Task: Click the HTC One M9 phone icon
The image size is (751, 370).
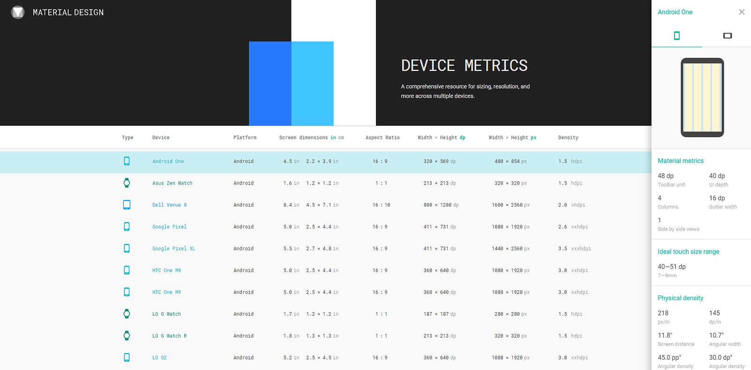Action: (x=127, y=292)
